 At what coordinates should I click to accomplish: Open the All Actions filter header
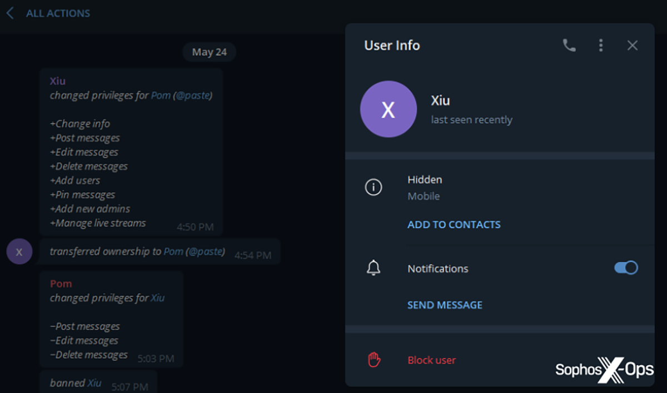(x=58, y=13)
